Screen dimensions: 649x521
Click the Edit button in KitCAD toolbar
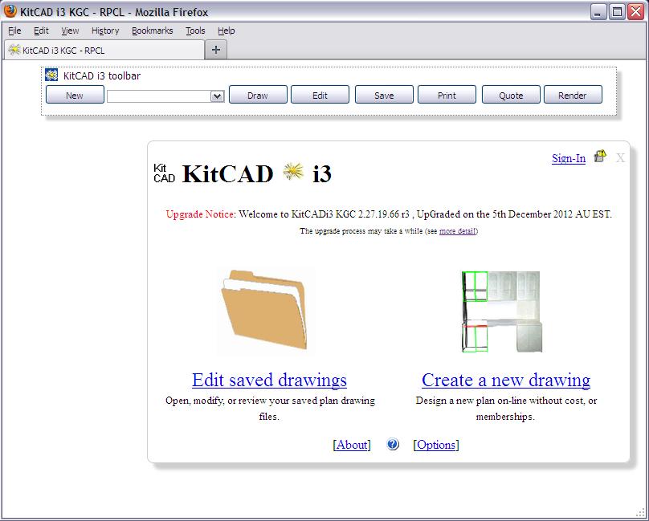tap(320, 95)
